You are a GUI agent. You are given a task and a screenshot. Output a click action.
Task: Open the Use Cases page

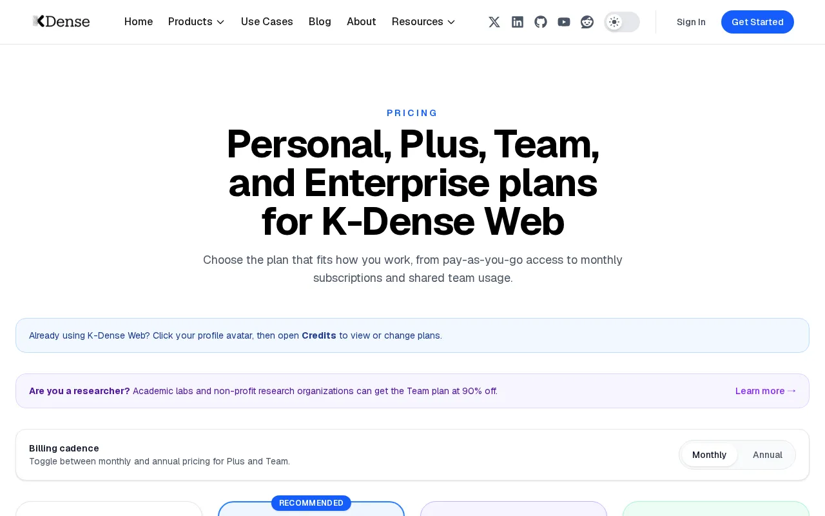pyautogui.click(x=267, y=22)
